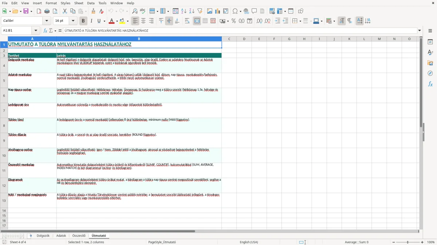Toggle Underline formatting
The width and height of the screenshot is (437, 245).
pos(99,21)
